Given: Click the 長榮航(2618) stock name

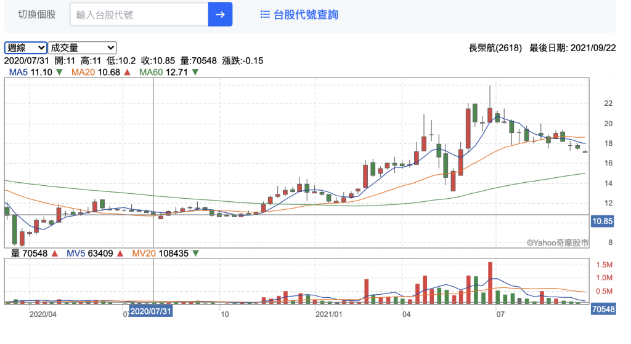Looking at the screenshot, I should 495,48.
